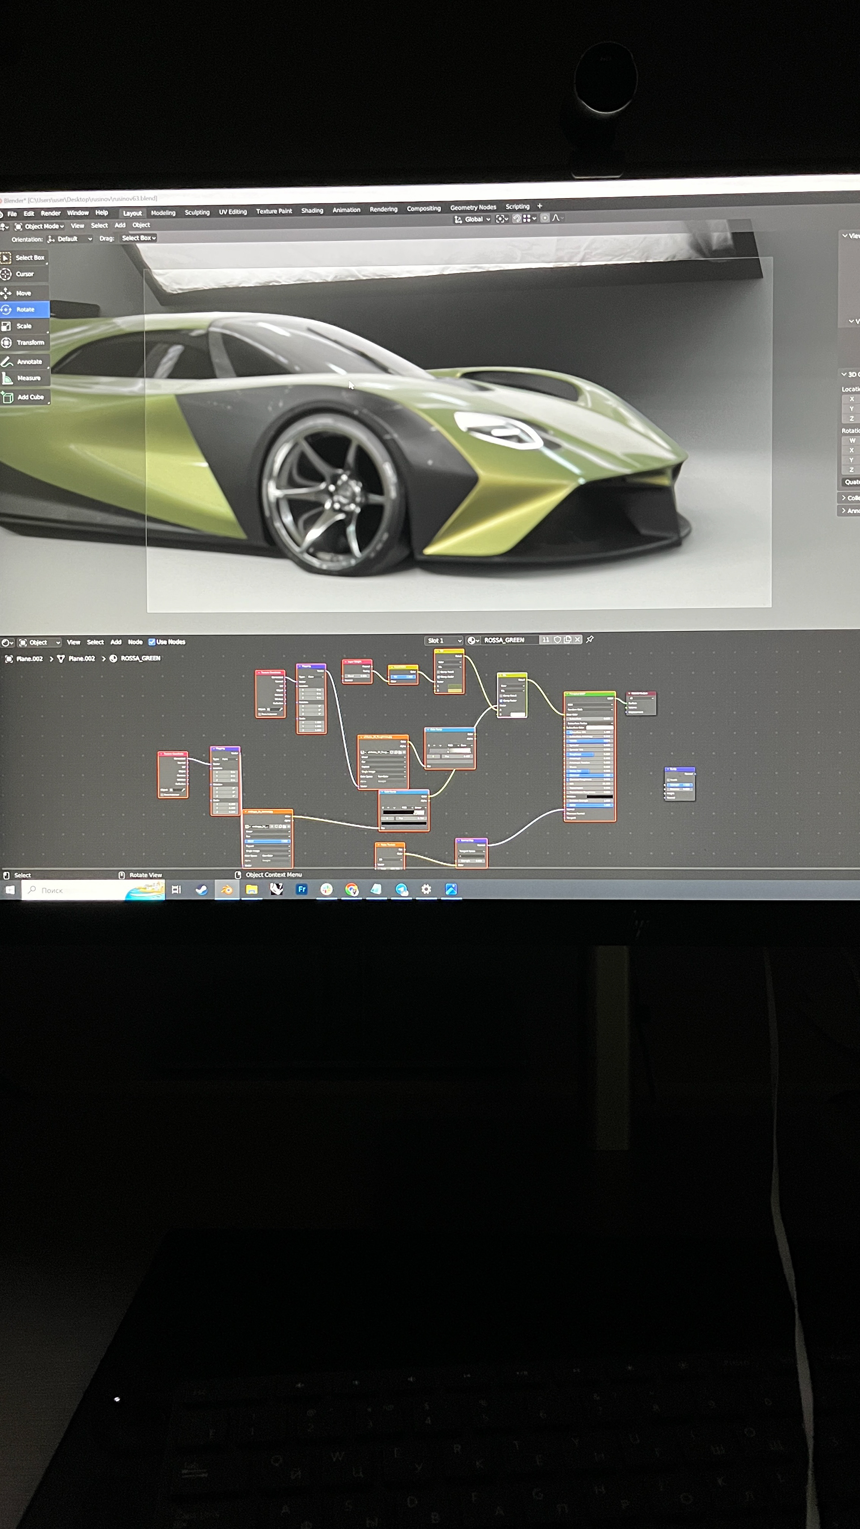Open the Slot 1 material dropdown
860x1529 pixels.
pyautogui.click(x=443, y=641)
